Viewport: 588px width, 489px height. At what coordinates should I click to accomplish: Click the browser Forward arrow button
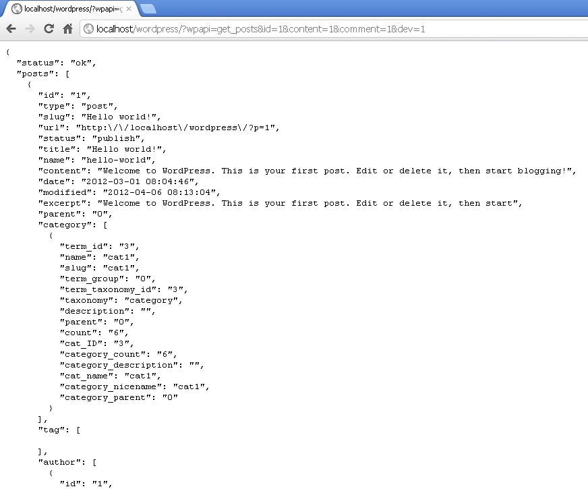click(30, 29)
